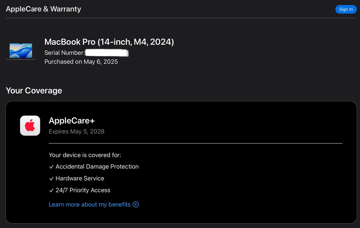The image size is (360, 228).
Task: Select the Accidental Damage Protection label
Action: tap(97, 167)
